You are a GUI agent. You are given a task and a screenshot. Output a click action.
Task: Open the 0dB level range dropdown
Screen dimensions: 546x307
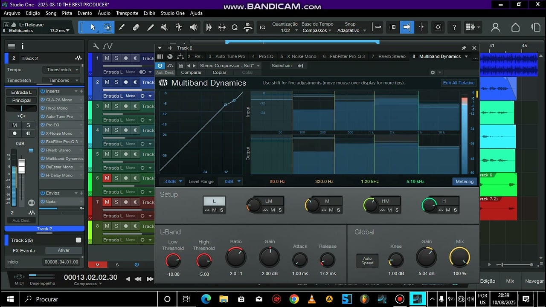click(x=230, y=182)
